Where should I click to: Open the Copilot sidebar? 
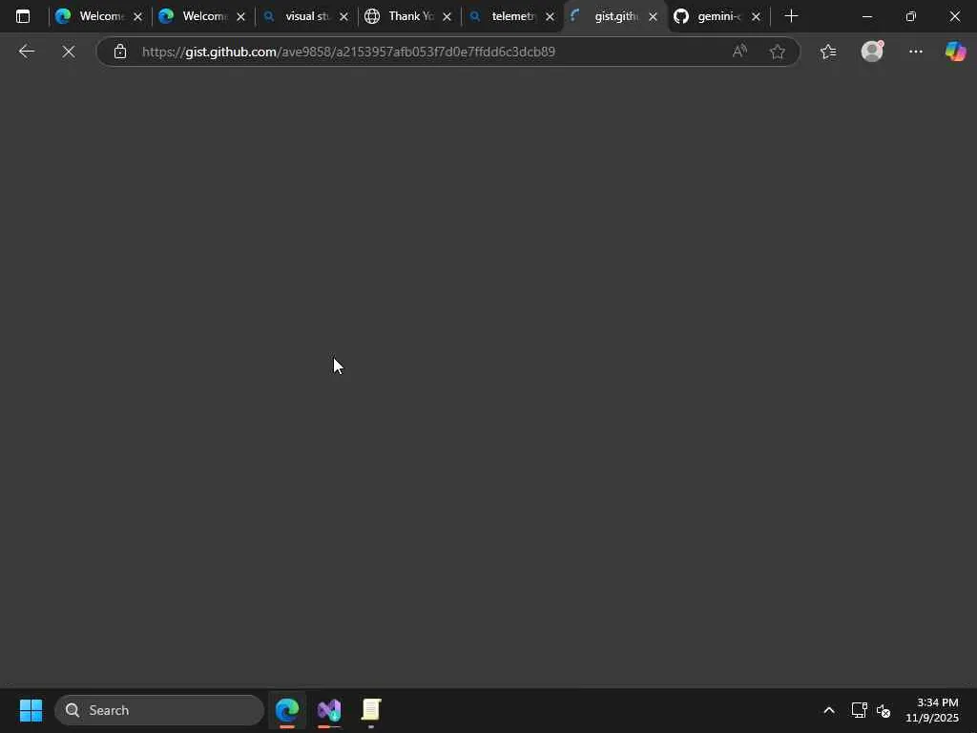click(x=955, y=52)
